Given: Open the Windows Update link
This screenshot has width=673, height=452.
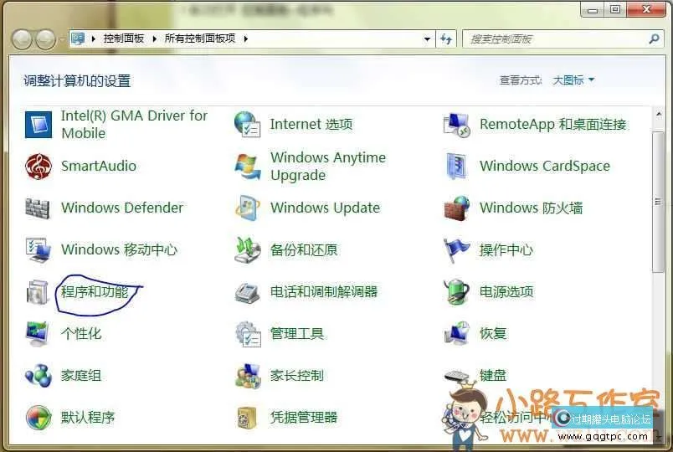Looking at the screenshot, I should click(x=326, y=208).
